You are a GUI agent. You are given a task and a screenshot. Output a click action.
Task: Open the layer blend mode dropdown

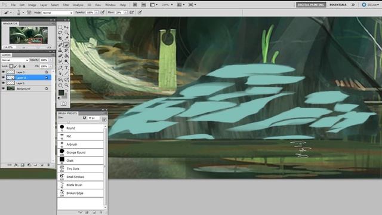point(15,60)
